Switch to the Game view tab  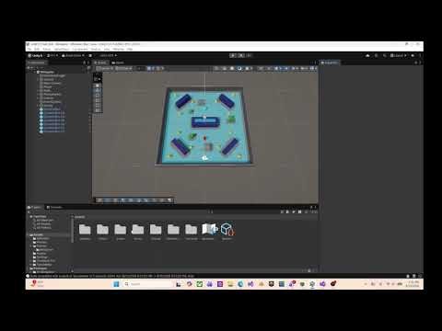[x=118, y=63]
